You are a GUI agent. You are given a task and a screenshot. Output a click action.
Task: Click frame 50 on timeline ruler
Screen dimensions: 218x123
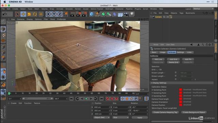point(78,93)
